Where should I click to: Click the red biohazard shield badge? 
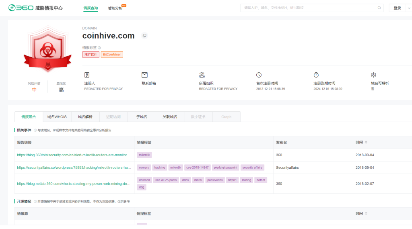click(47, 49)
